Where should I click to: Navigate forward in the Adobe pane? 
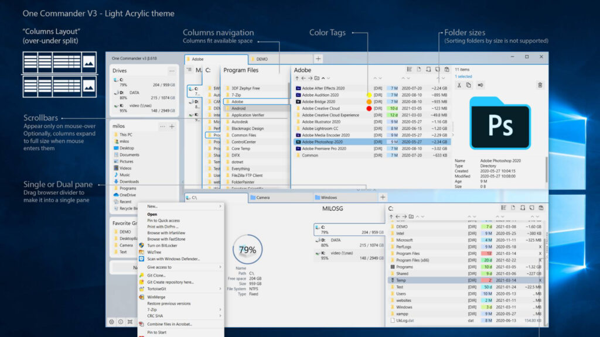(x=310, y=78)
